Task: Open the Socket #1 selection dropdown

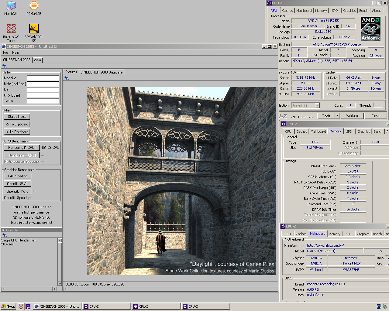Action: click(x=317, y=106)
